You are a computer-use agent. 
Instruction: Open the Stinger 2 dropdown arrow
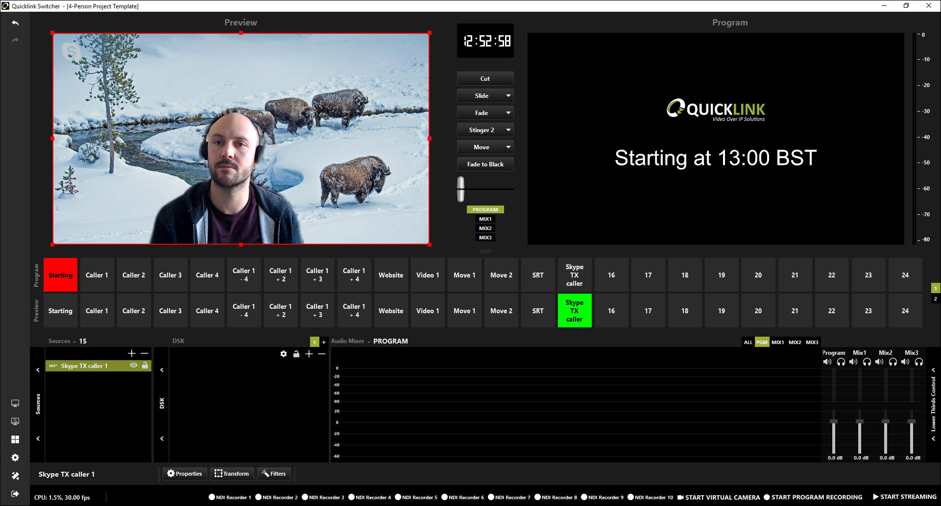(508, 130)
